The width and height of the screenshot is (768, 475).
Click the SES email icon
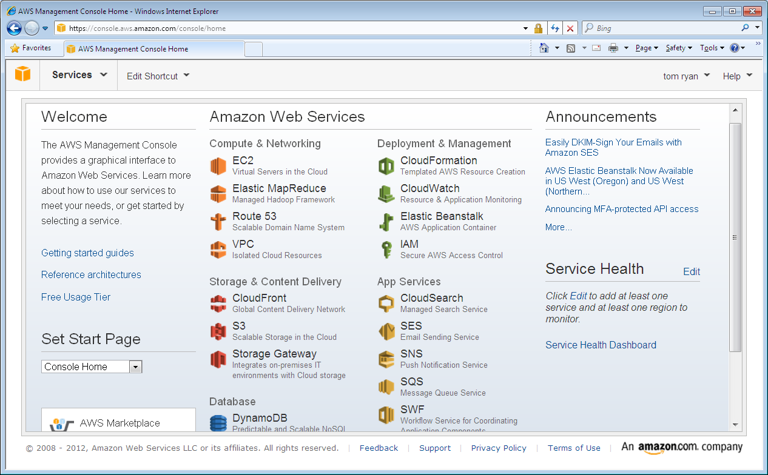(x=386, y=331)
